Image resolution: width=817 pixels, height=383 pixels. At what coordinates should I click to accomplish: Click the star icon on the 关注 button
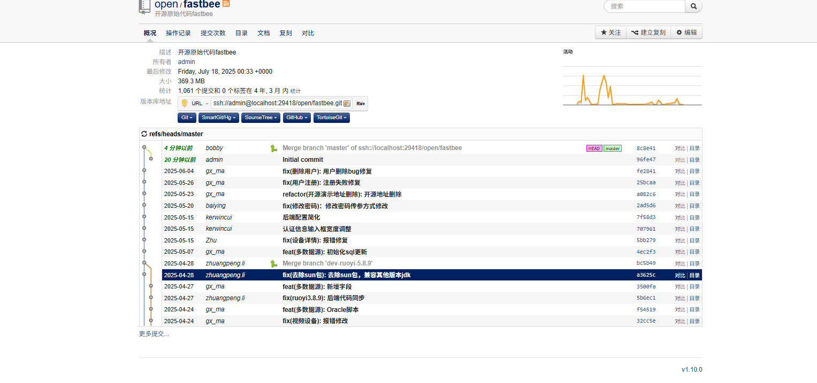point(603,32)
